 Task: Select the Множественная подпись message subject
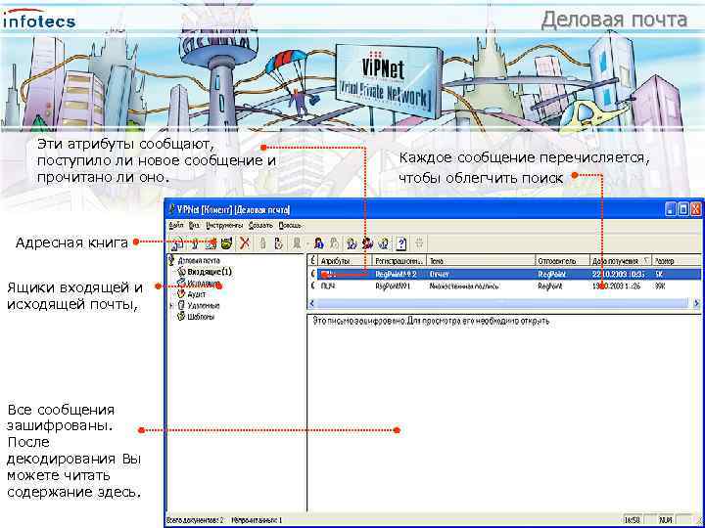point(464,286)
